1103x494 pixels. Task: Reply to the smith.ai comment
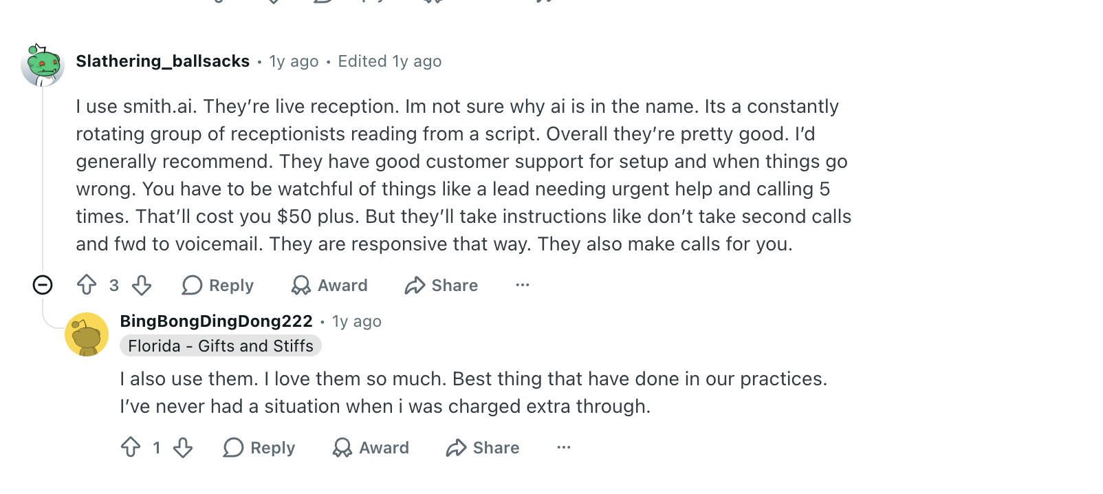(x=218, y=285)
